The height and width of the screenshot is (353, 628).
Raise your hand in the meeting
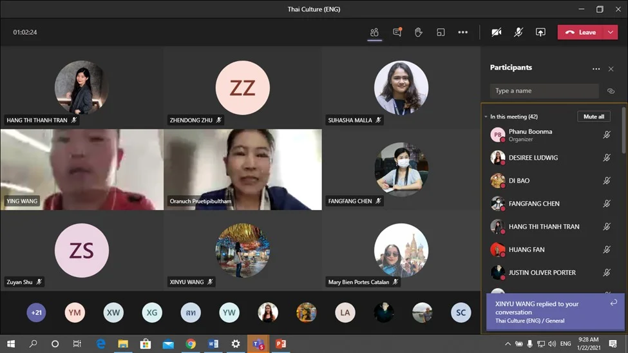click(419, 32)
